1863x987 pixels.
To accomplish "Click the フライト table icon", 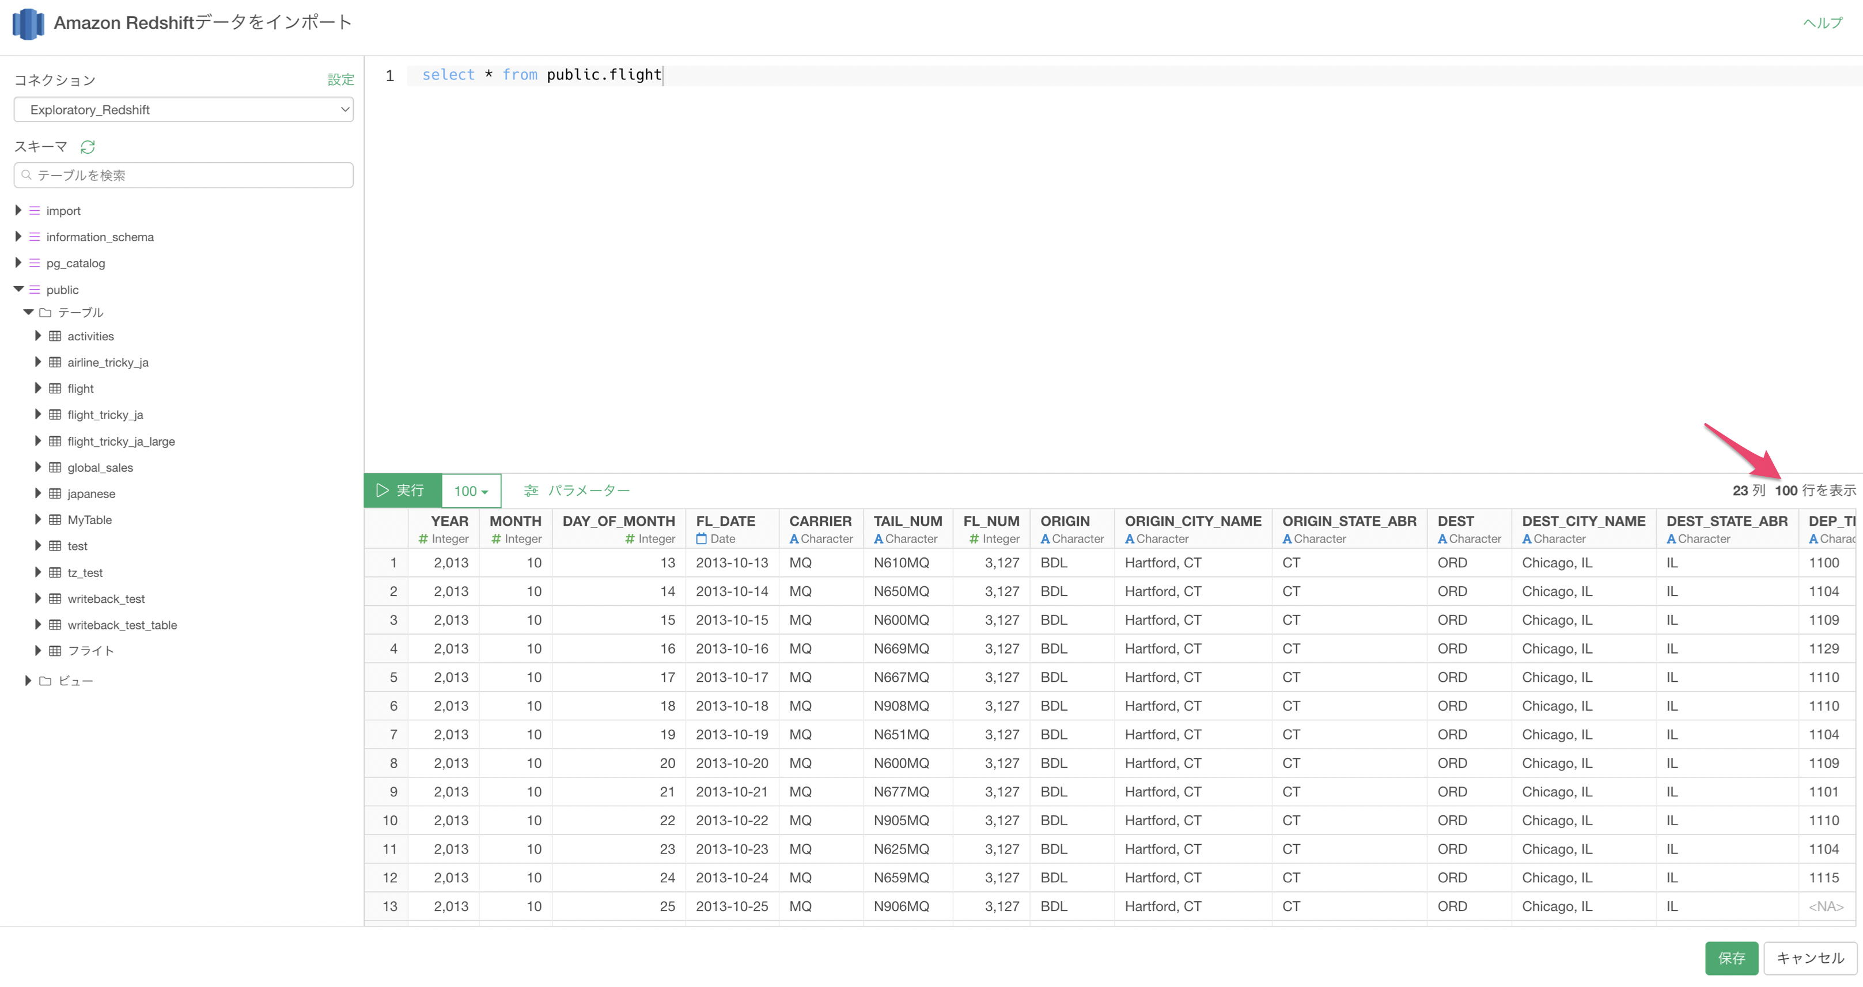I will pos(55,651).
